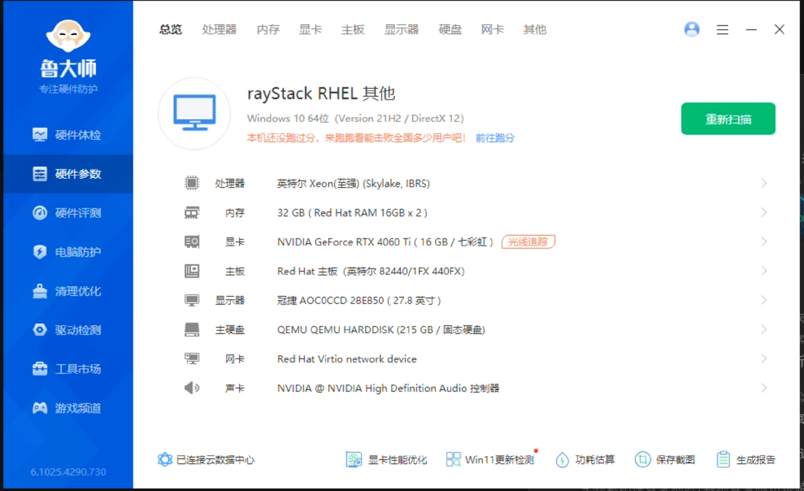Image resolution: width=804 pixels, height=491 pixels.
Task: Click the monitor icon in 显示器 row
Action: pyautogui.click(x=192, y=300)
